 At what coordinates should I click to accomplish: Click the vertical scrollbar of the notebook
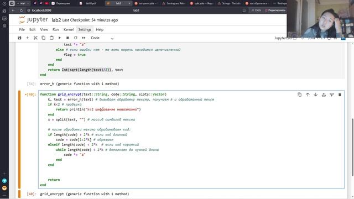click(353, 147)
